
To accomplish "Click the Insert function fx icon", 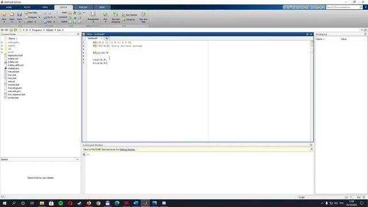I will coord(75,13).
